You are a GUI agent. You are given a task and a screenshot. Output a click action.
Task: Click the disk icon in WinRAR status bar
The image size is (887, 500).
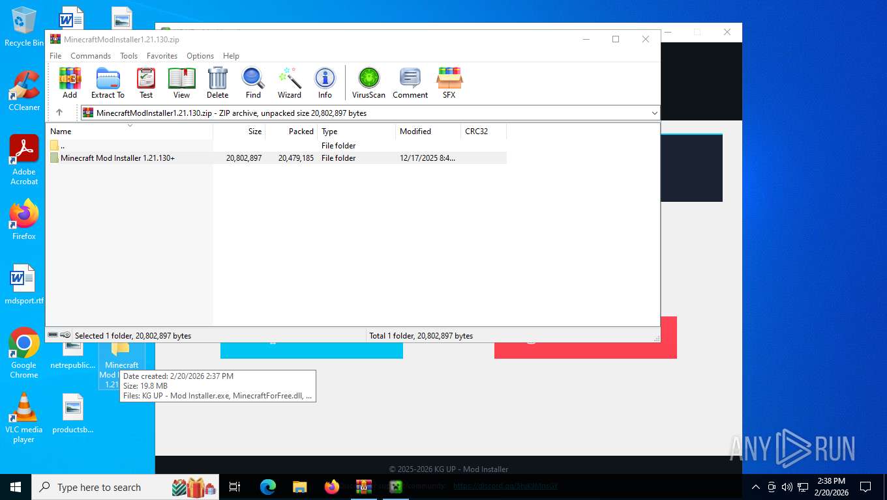click(x=53, y=335)
